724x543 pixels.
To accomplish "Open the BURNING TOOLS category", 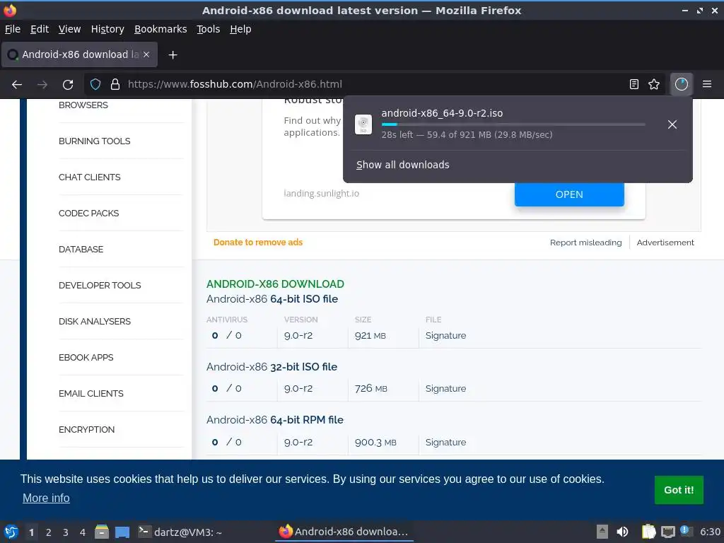I will point(94,141).
